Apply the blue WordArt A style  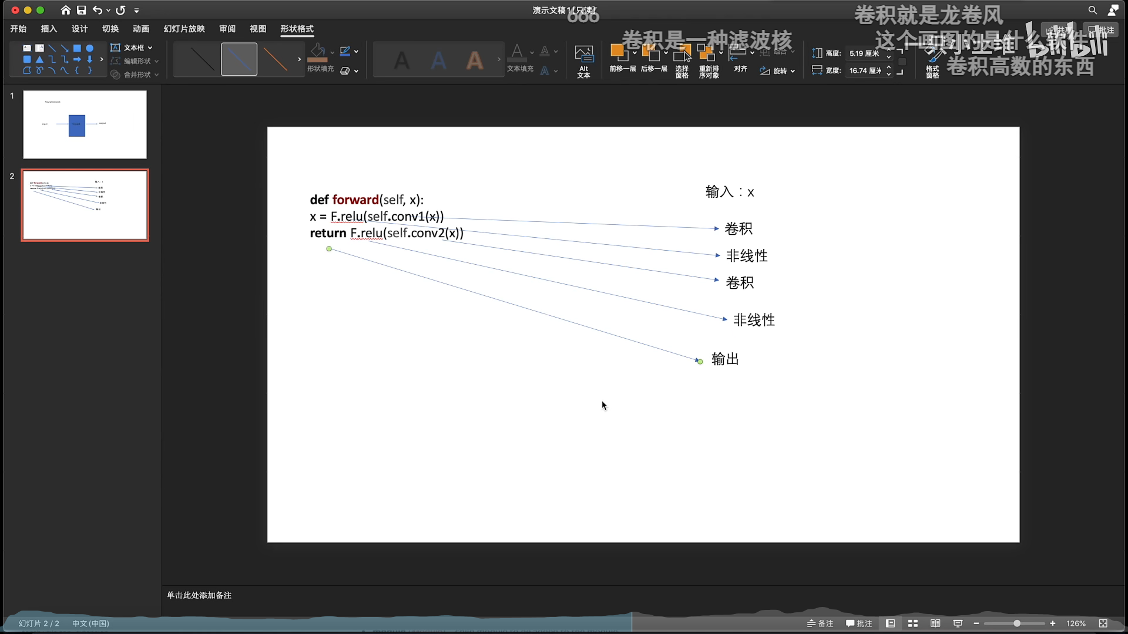click(438, 60)
